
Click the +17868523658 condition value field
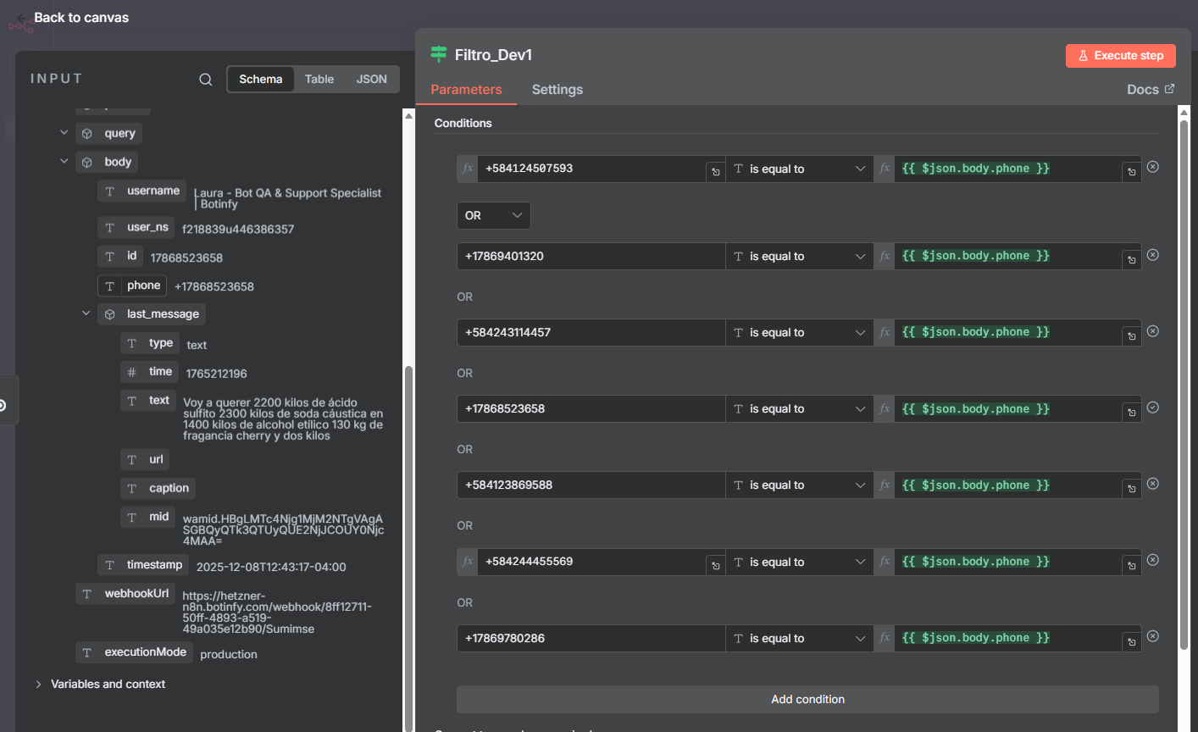click(x=591, y=409)
